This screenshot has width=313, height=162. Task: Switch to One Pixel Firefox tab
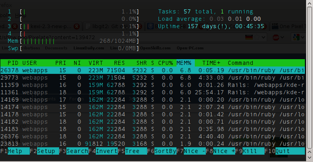tap(288, 27)
